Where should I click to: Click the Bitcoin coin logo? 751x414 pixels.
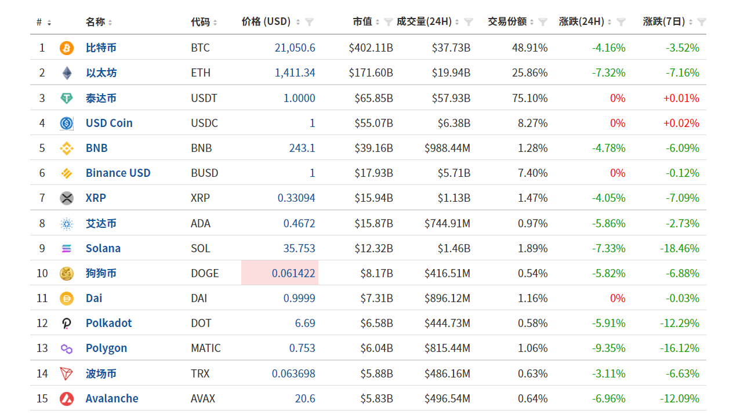(x=66, y=48)
